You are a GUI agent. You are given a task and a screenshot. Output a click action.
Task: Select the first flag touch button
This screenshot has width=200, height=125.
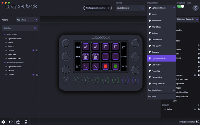click(105, 46)
